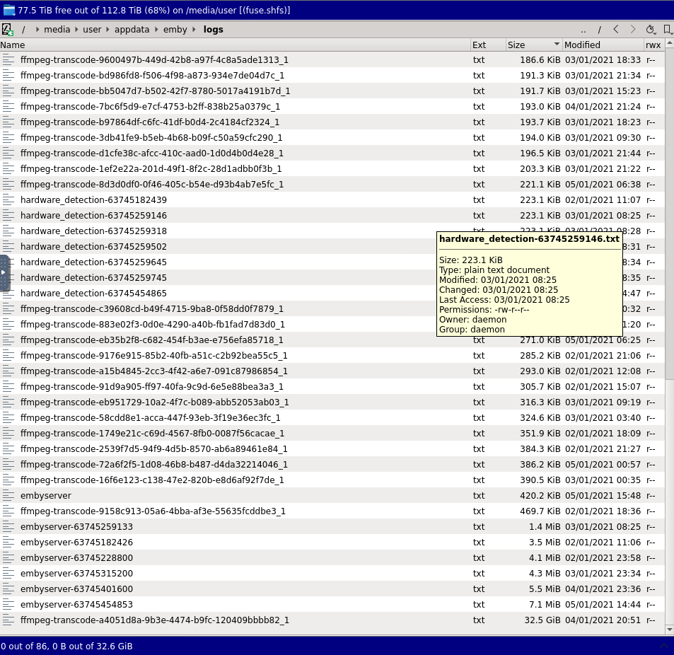Expand the arrow before 'emby' in breadcrumb
Viewport: 674px width, 655px height.
156,29
